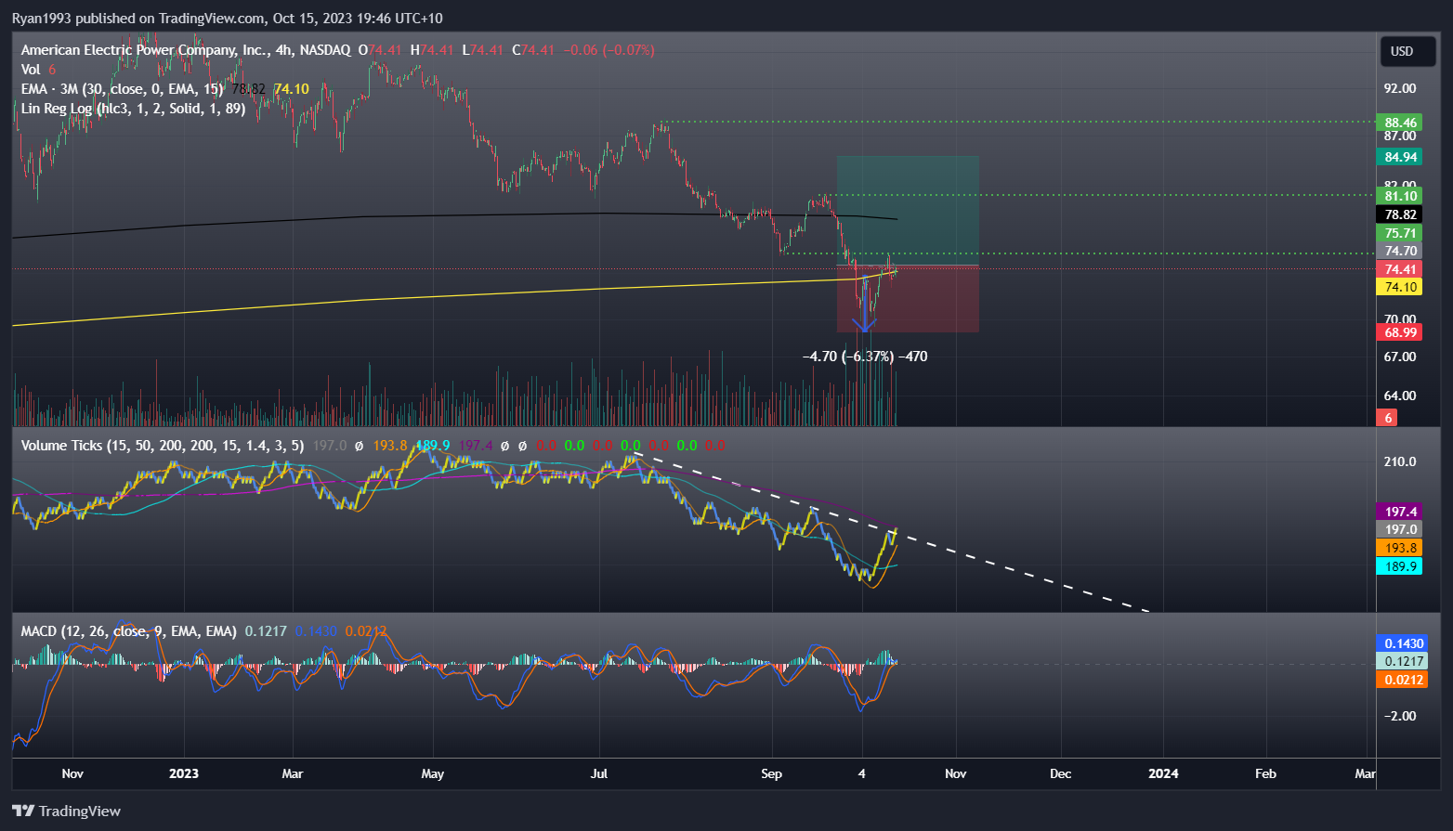The image size is (1453, 831).
Task: Click the 67.00 price axis tick
Action: click(1400, 357)
